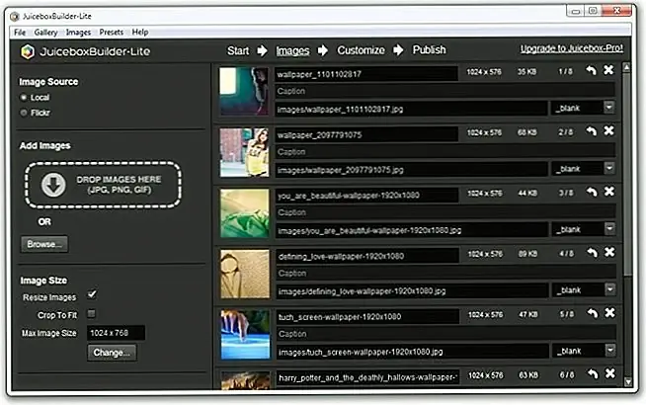
Task: Remove the wallpaper_2097791075 image from list
Action: 608,132
